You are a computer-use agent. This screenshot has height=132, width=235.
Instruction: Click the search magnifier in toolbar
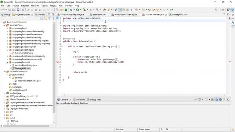coord(216,10)
